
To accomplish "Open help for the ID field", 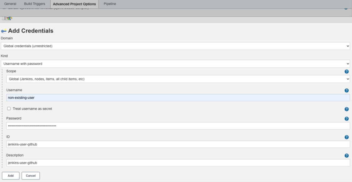I will click(x=346, y=137).
